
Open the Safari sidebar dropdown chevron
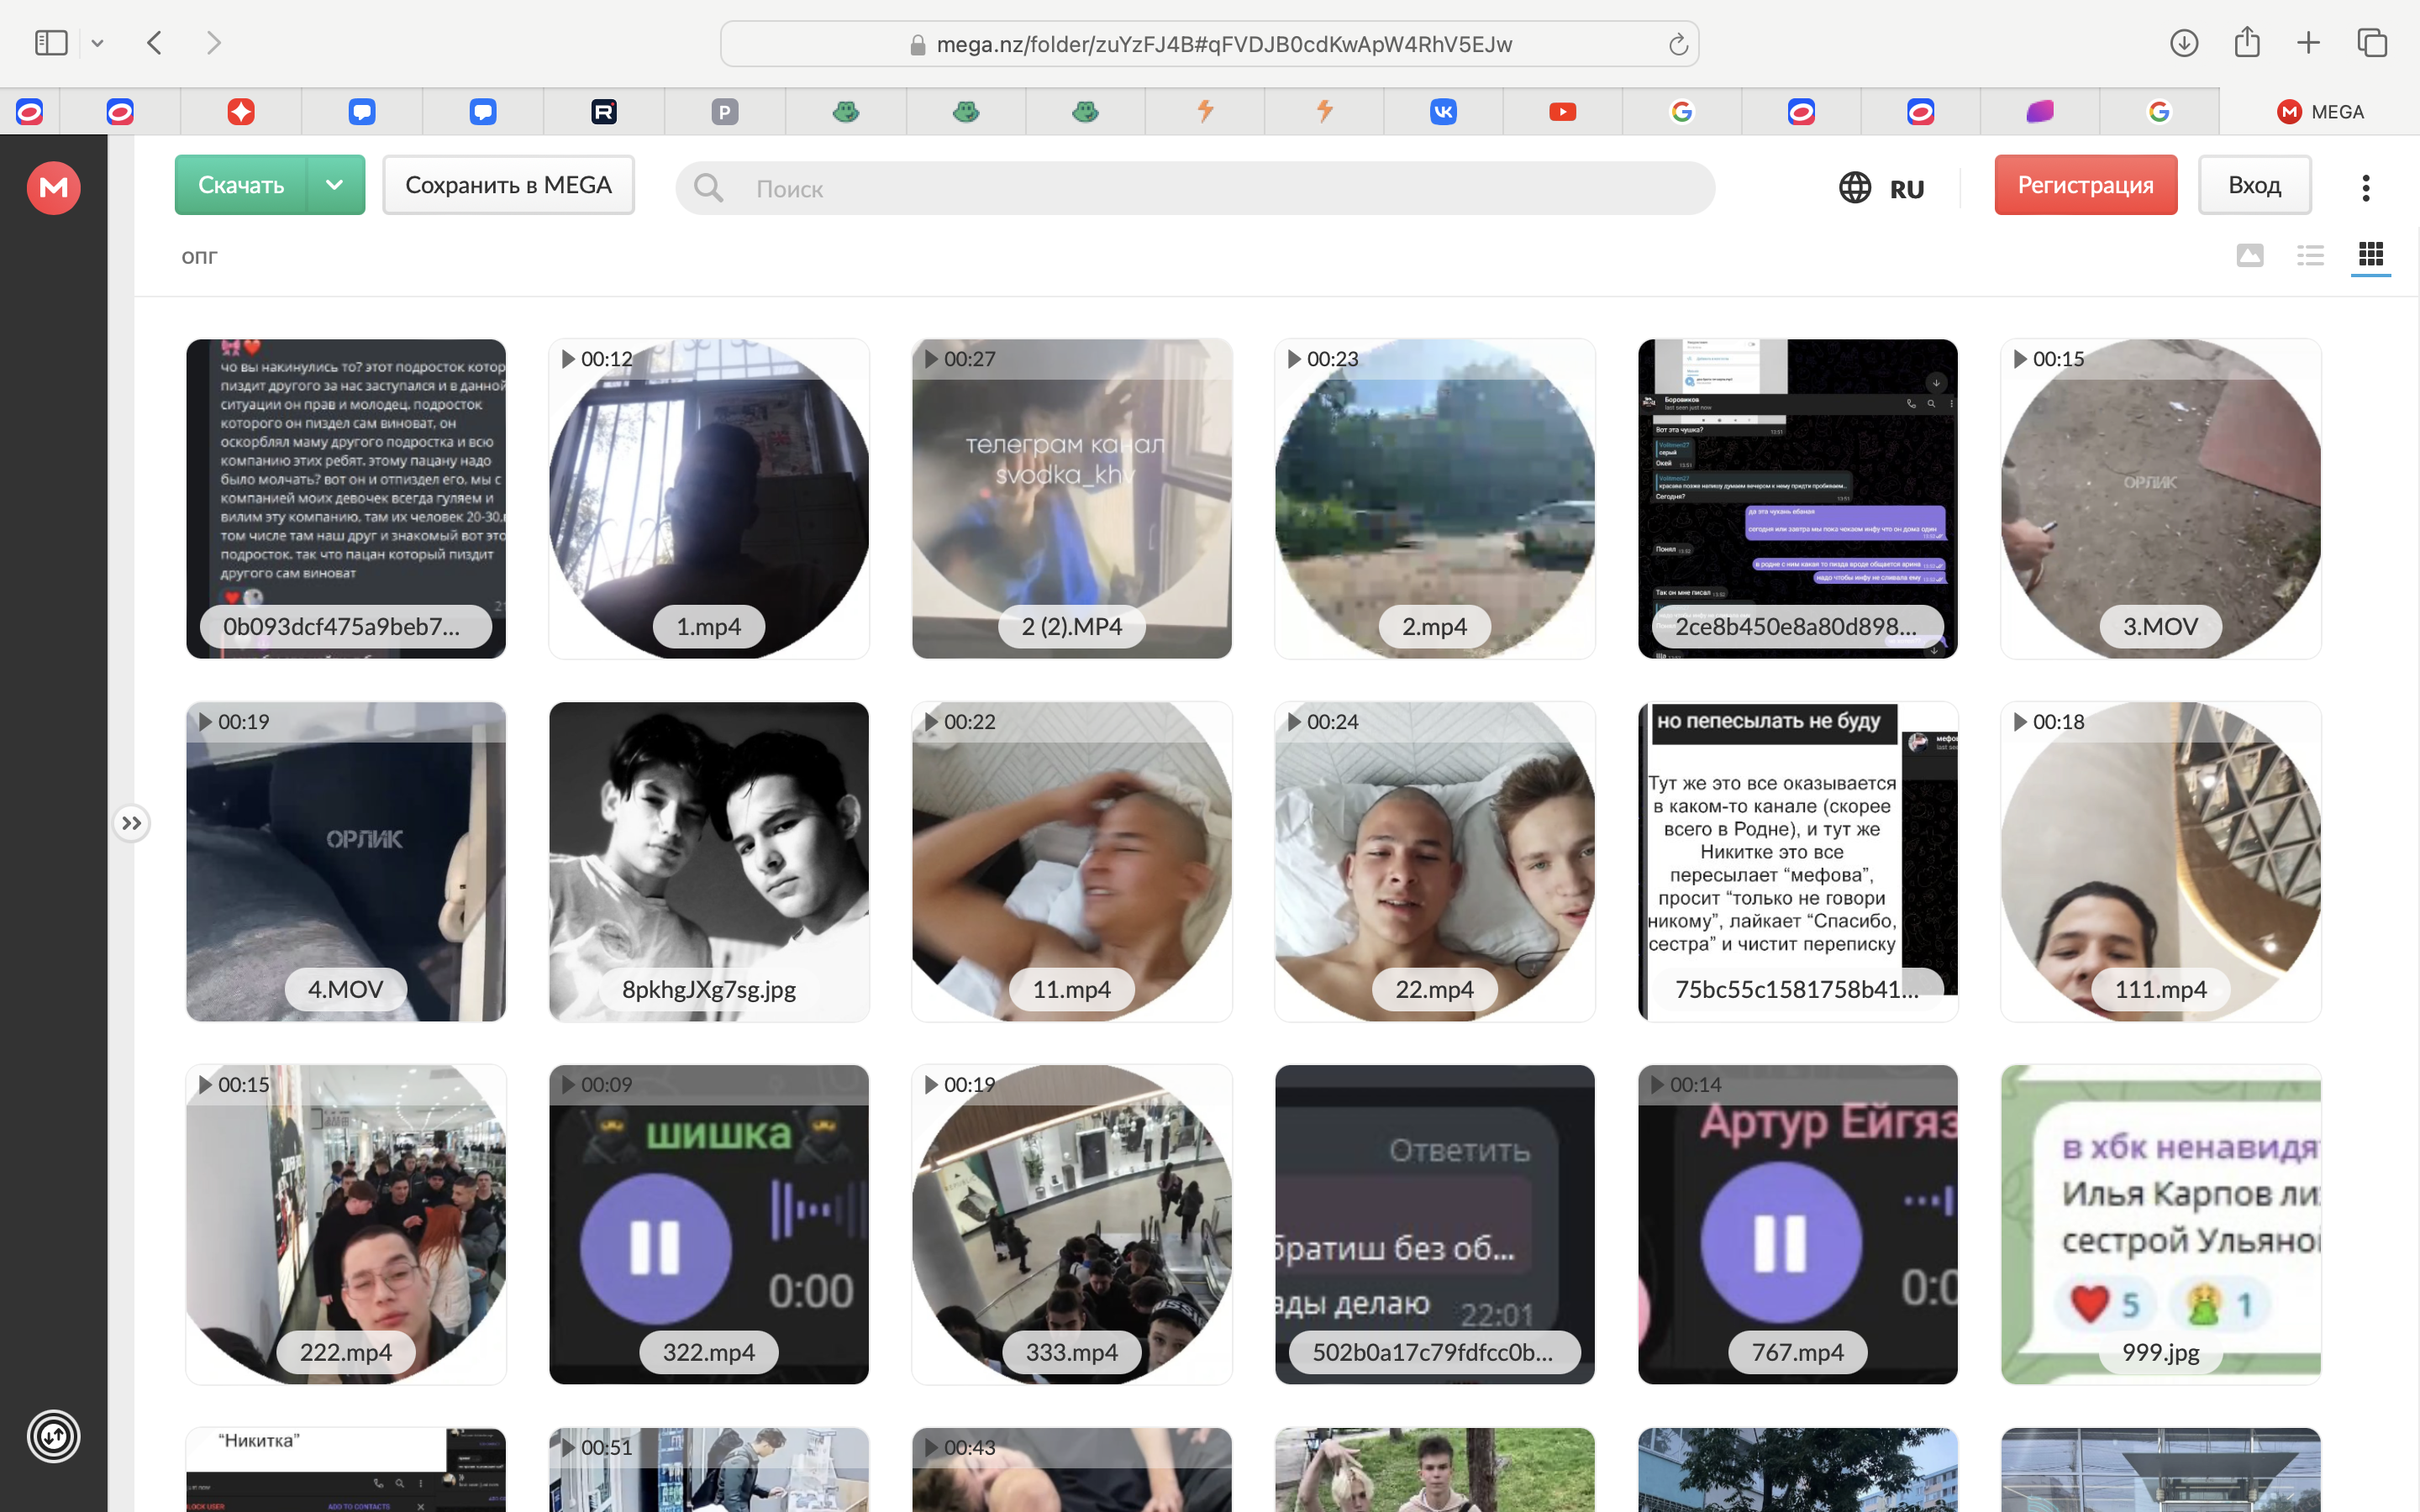coord(97,43)
